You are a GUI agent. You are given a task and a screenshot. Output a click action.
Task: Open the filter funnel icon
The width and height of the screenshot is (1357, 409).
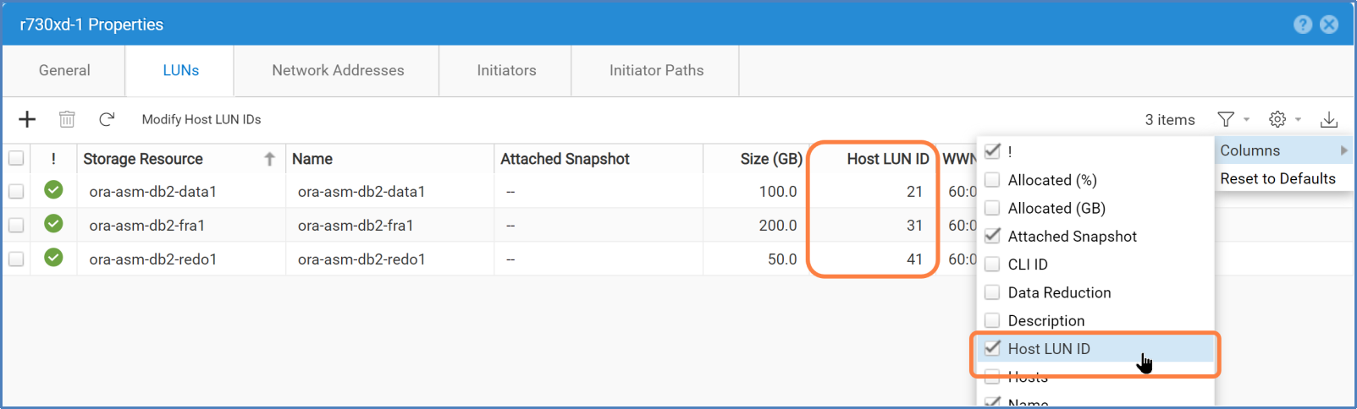click(x=1226, y=119)
